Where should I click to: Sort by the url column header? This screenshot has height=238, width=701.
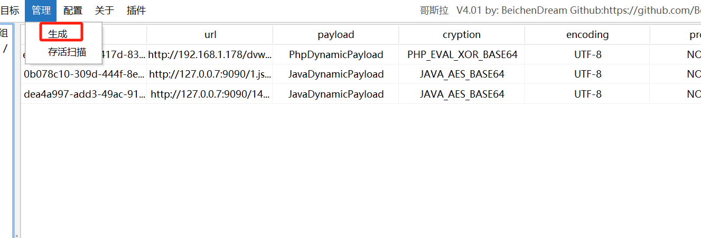pyautogui.click(x=210, y=35)
